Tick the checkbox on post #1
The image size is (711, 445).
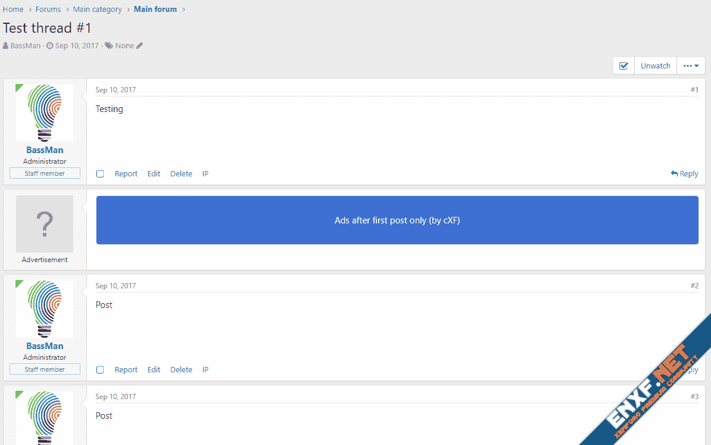coord(100,174)
